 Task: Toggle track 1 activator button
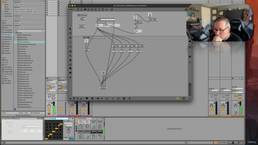coord(49,109)
